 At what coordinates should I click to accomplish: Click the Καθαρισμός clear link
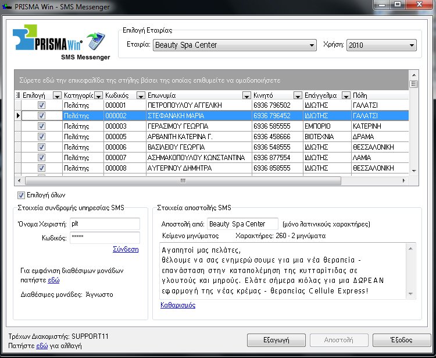(178, 305)
